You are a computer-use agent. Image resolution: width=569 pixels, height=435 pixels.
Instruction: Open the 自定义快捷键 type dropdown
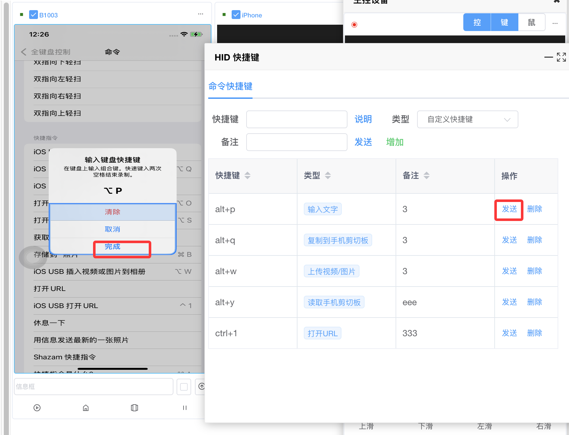467,119
